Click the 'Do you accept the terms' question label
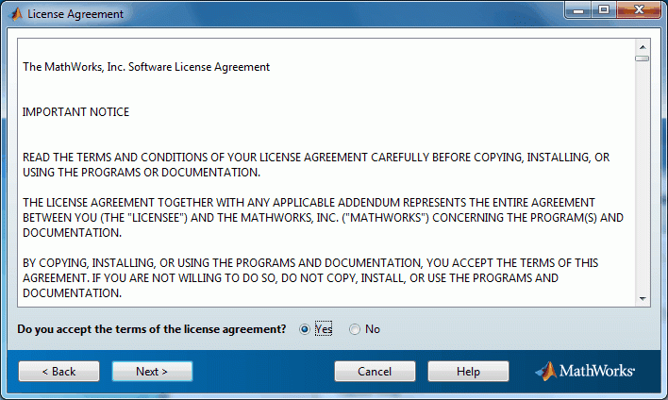The image size is (668, 400). pyautogui.click(x=152, y=329)
